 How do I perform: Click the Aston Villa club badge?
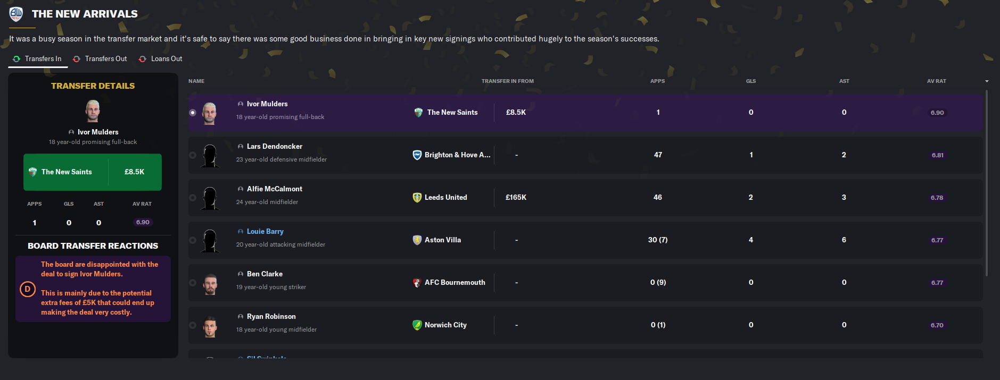pos(417,240)
